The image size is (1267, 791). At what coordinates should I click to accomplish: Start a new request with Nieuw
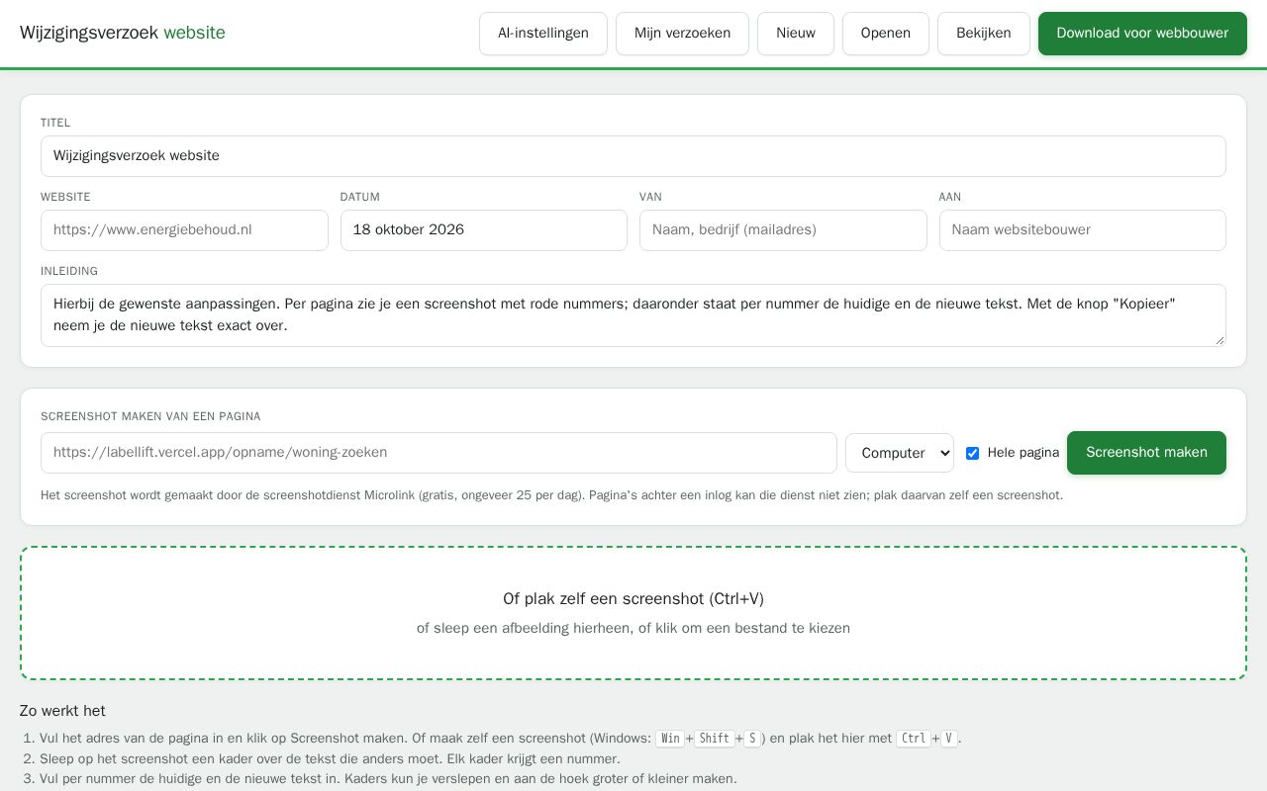coord(796,34)
